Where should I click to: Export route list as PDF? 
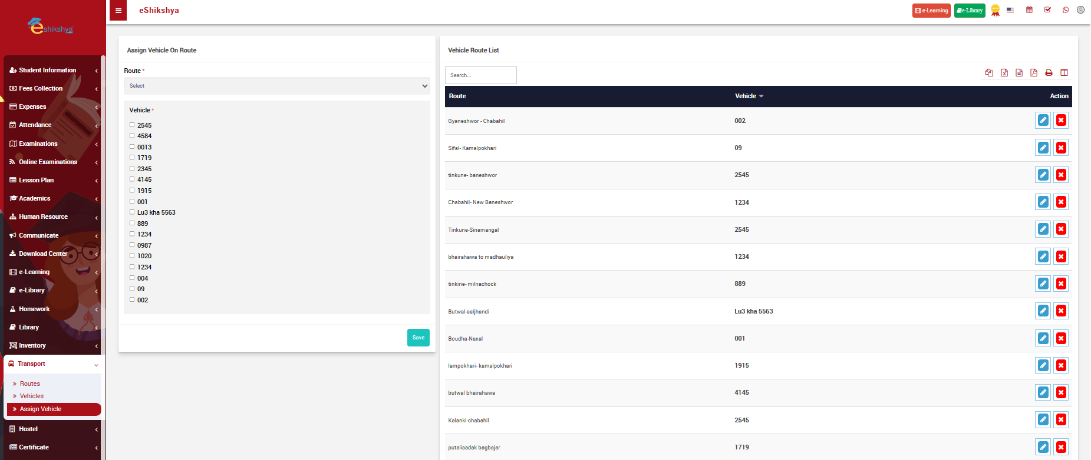pyautogui.click(x=1034, y=73)
